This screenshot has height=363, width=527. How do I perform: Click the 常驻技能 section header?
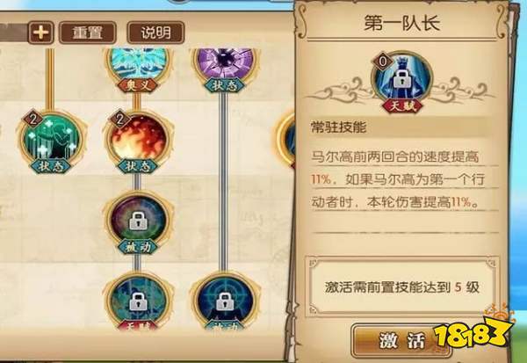coord(338,127)
